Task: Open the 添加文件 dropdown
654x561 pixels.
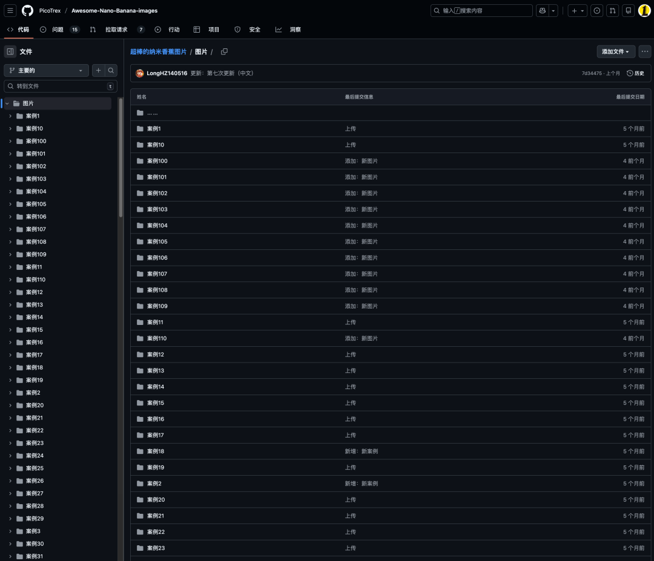Action: coord(615,51)
